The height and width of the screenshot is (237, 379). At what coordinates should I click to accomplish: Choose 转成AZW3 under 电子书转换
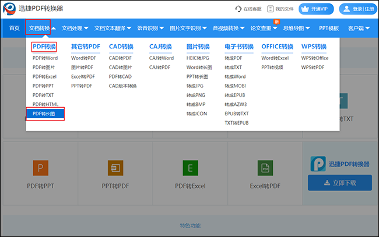coord(236,104)
